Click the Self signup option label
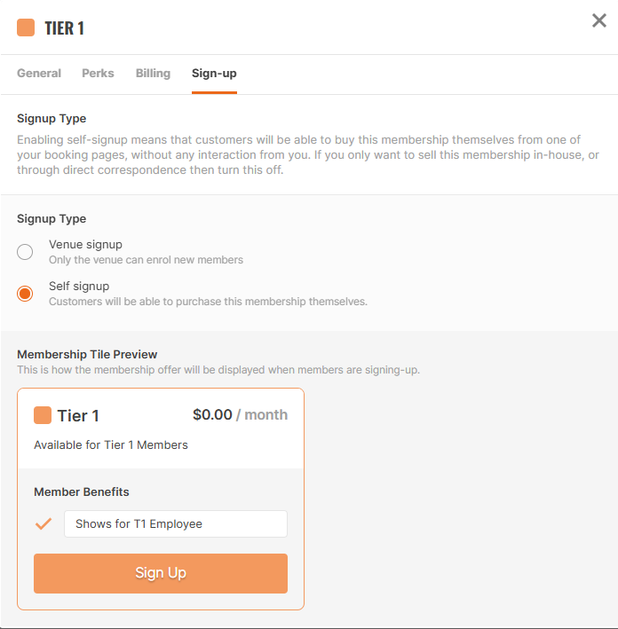This screenshot has width=618, height=629. pyautogui.click(x=79, y=286)
